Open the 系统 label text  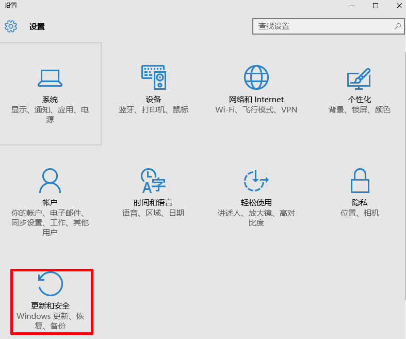click(x=50, y=100)
